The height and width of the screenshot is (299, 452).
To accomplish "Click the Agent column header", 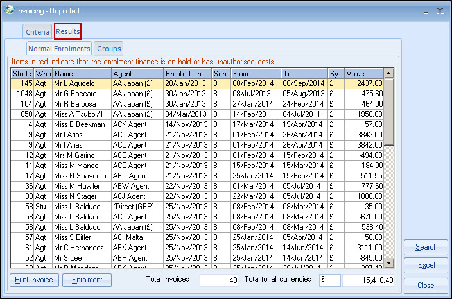I will click(x=136, y=74).
